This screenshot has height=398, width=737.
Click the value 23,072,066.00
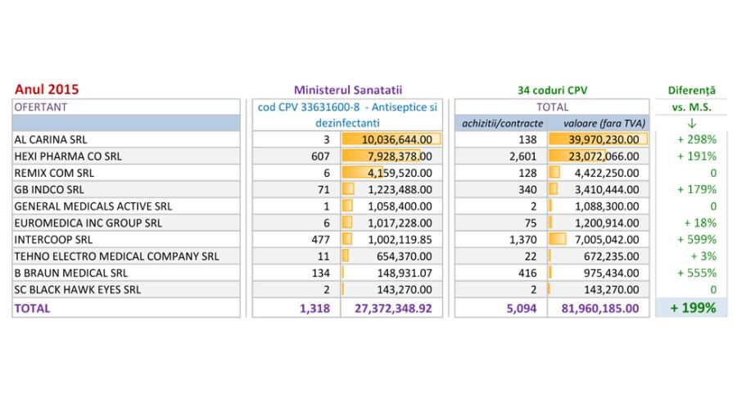[604, 156]
